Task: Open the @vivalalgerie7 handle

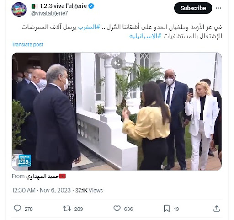Action: (49, 13)
